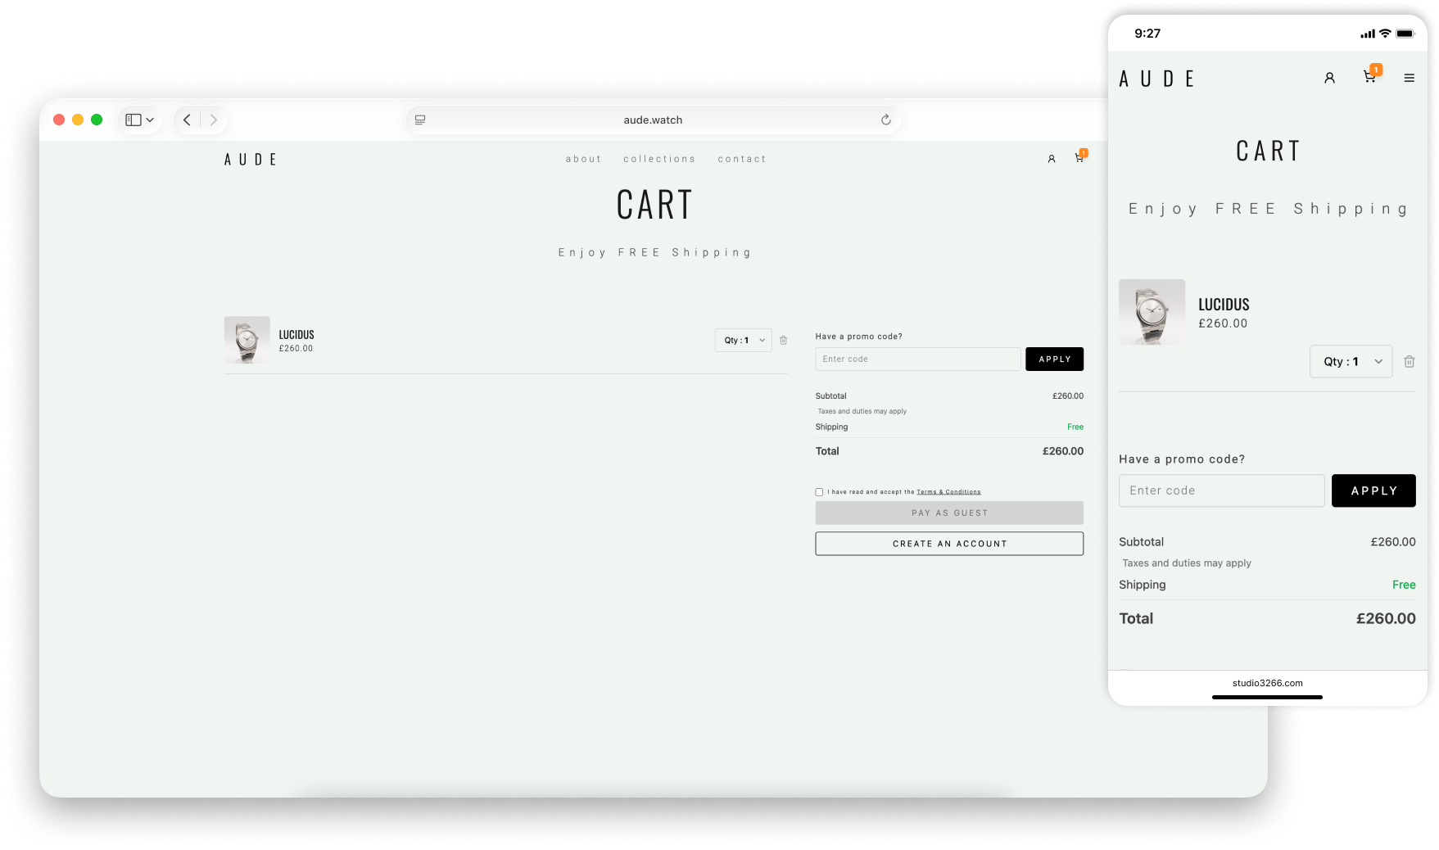
Task: Tap the account icon in the mobile header
Action: pyautogui.click(x=1330, y=78)
